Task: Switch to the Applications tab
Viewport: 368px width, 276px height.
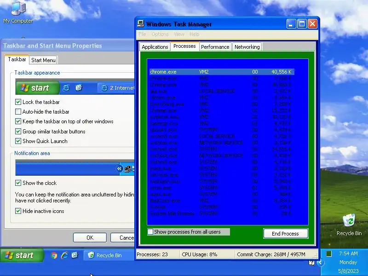Action: coord(155,47)
